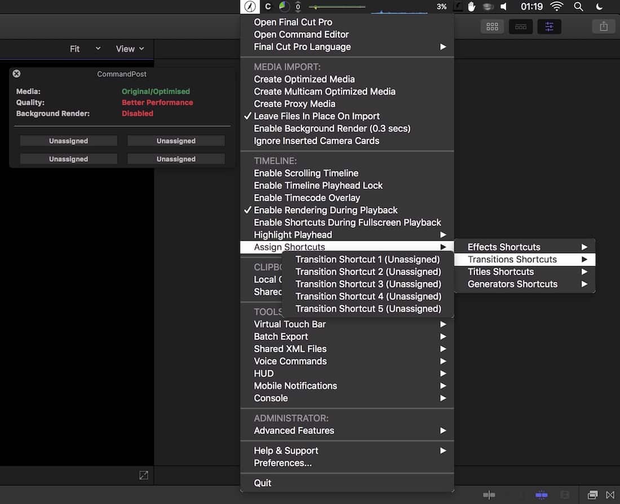Click the 3% menu bar indicator
The width and height of the screenshot is (620, 504).
(x=442, y=7)
